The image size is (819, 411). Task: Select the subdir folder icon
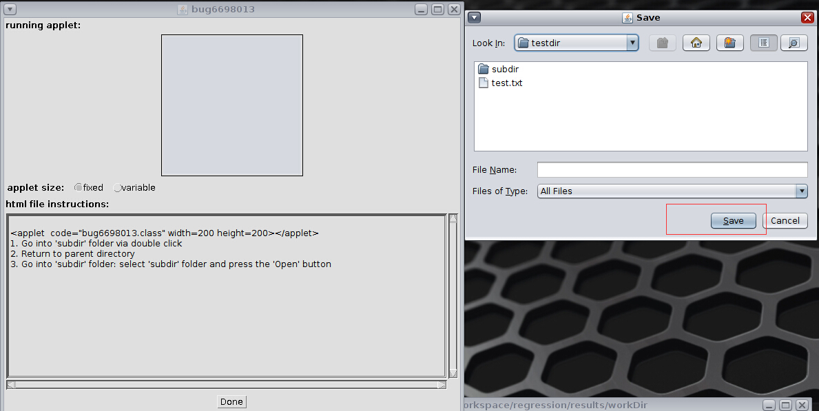[484, 70]
